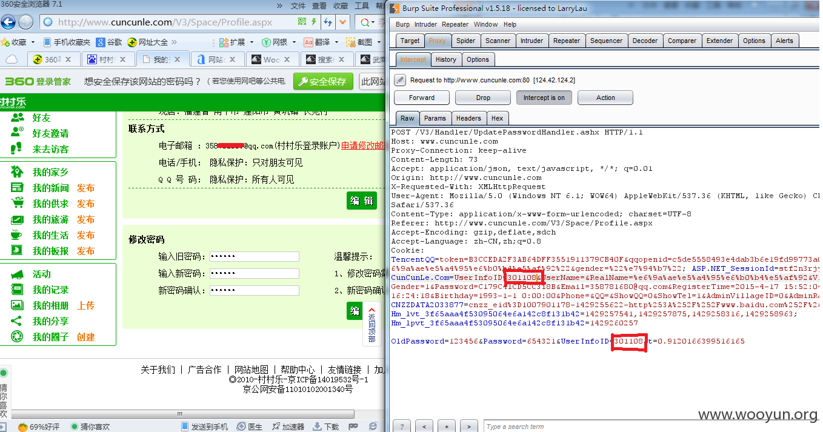Open the 扩展 extensions dropdown
Viewport: 823px width, 432px height.
tap(235, 42)
